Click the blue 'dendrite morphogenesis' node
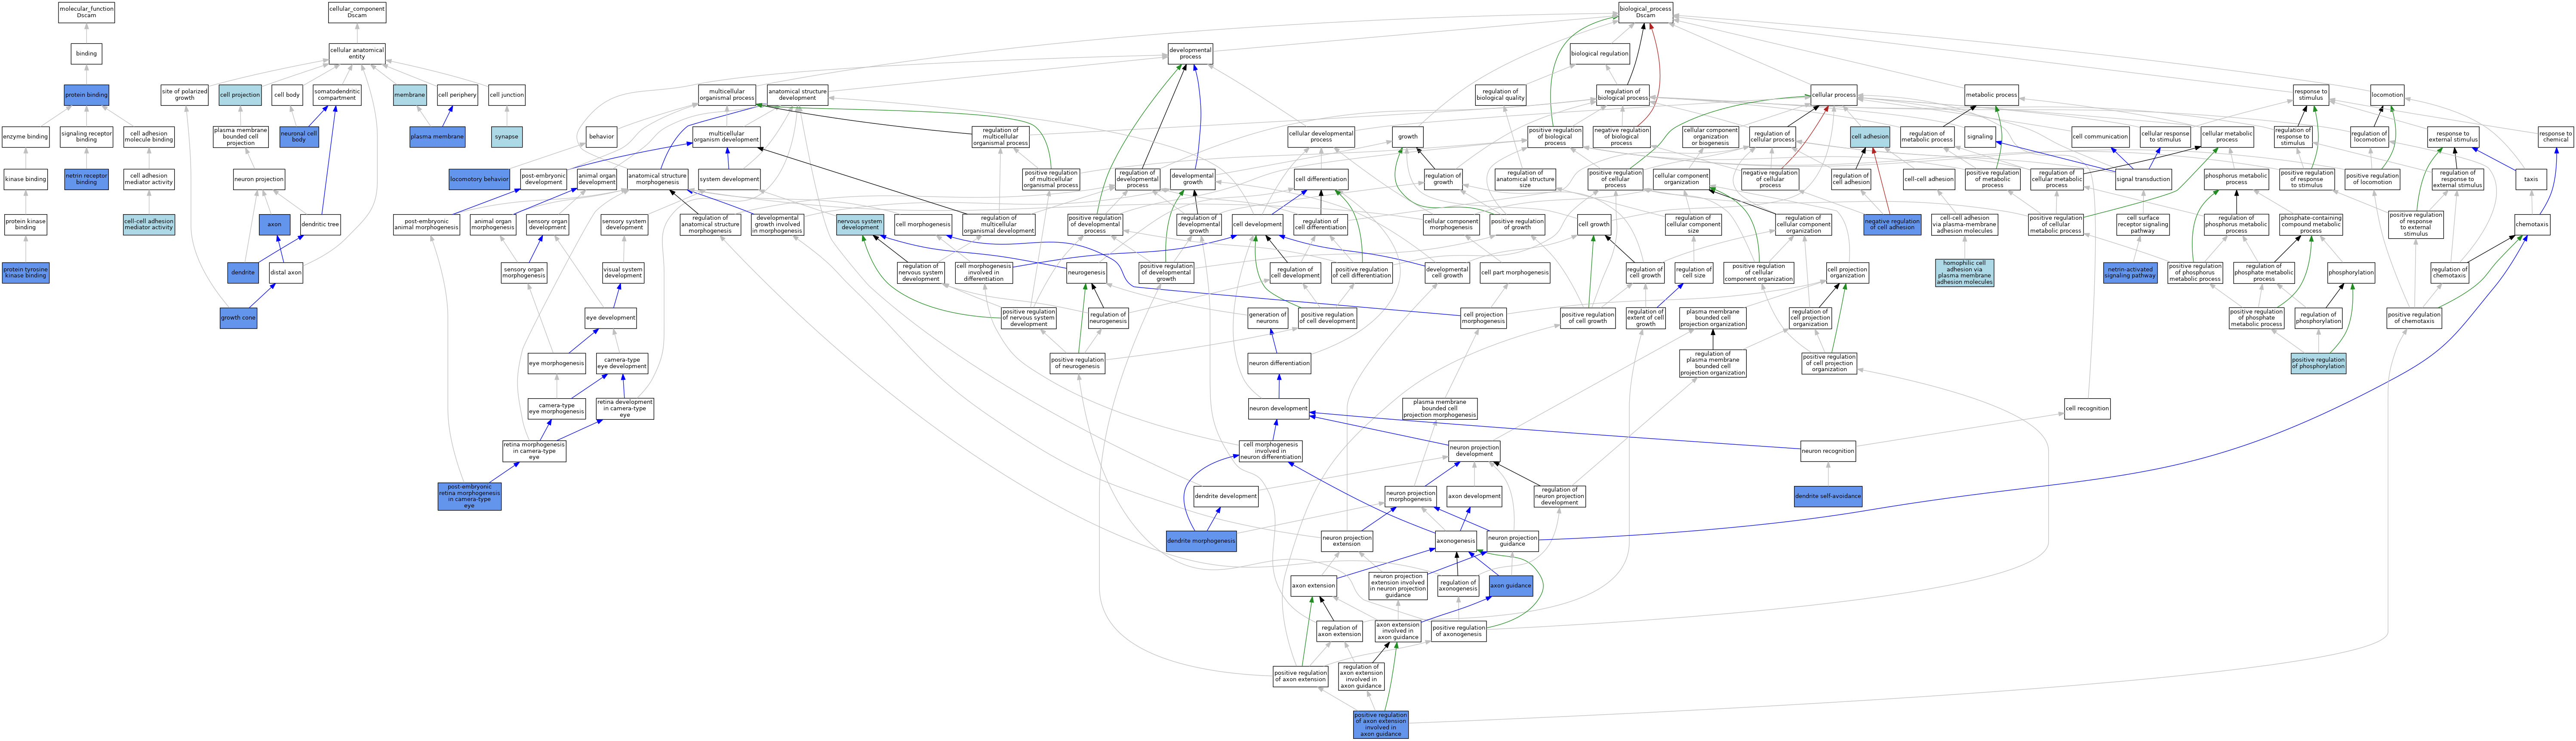The width and height of the screenshot is (2576, 741). pos(1201,541)
